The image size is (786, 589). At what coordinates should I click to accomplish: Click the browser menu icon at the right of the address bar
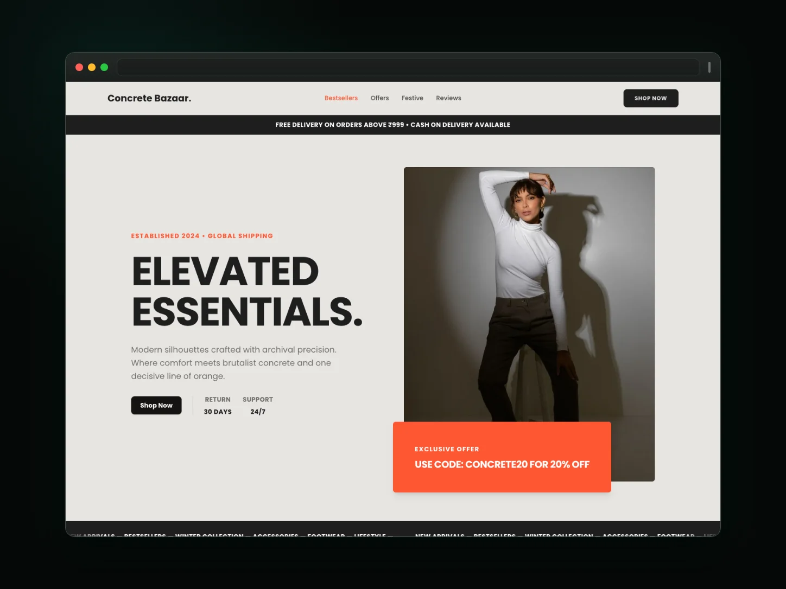[709, 67]
